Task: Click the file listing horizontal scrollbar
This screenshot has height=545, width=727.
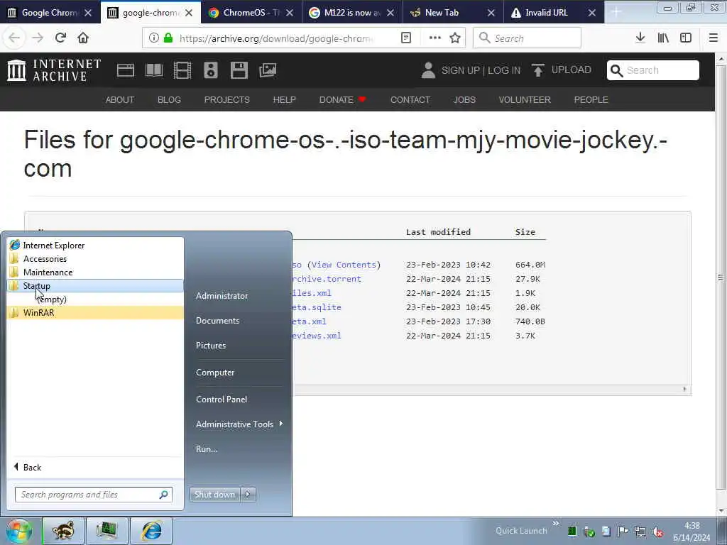Action: [x=491, y=390]
